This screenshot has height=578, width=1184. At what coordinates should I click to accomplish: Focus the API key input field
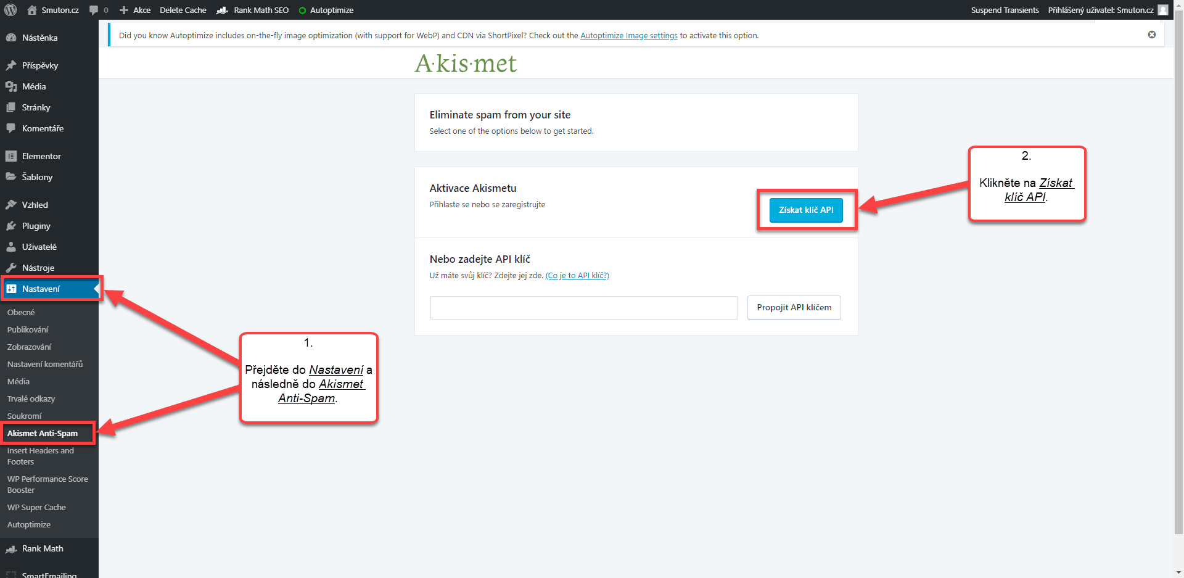coord(583,308)
